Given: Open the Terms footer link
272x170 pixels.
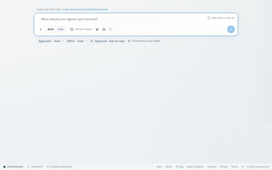Looking at the screenshot, I should pos(235,167).
